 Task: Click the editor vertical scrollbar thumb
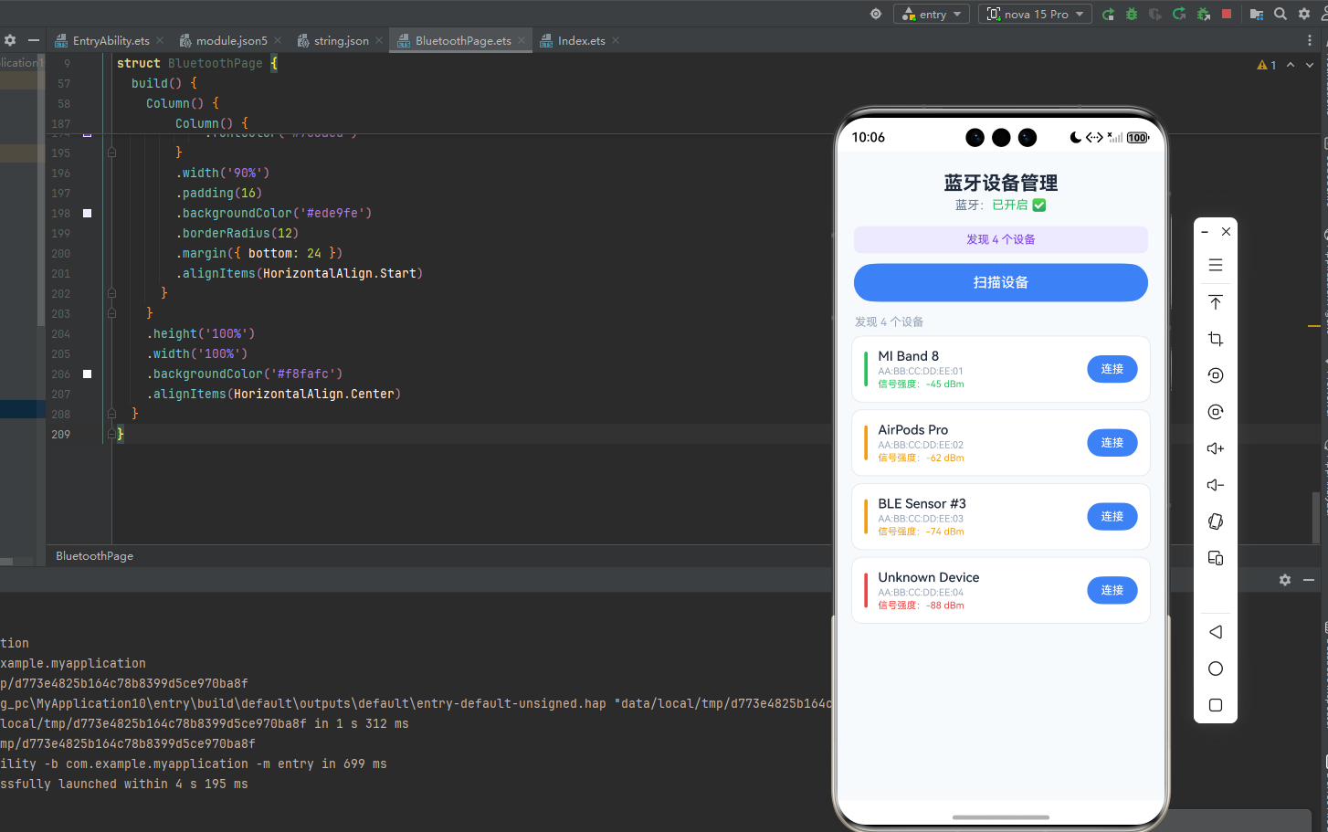(x=1316, y=517)
